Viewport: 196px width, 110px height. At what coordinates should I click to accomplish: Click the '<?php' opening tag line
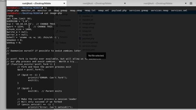pos(10,16)
